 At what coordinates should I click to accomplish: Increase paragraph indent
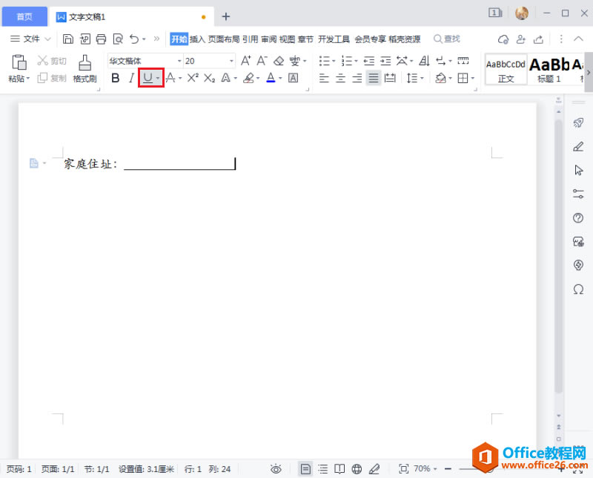coord(385,61)
